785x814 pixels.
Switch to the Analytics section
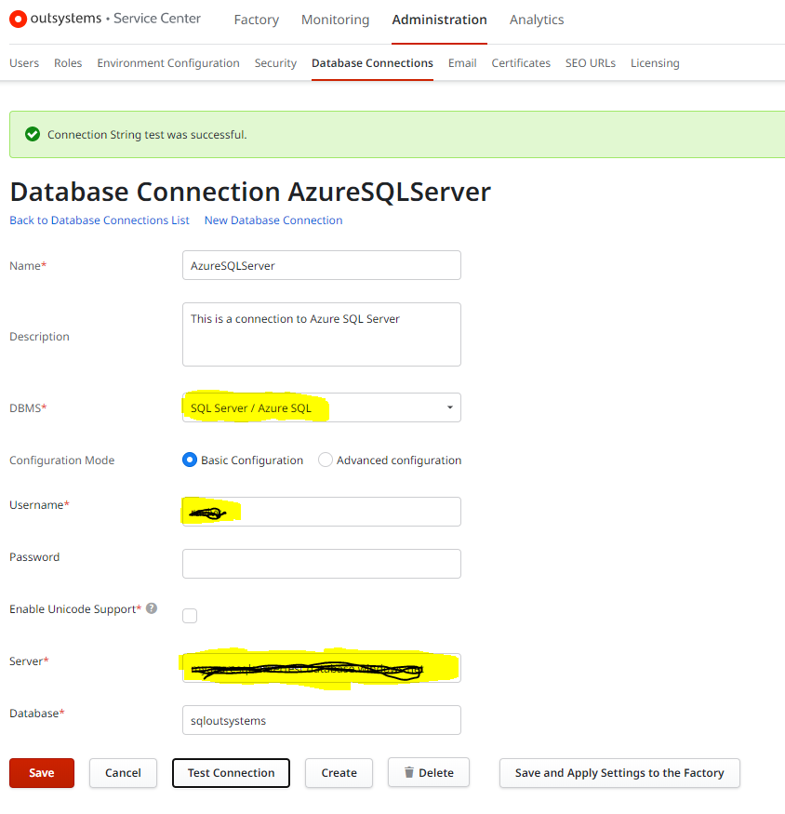pos(536,20)
